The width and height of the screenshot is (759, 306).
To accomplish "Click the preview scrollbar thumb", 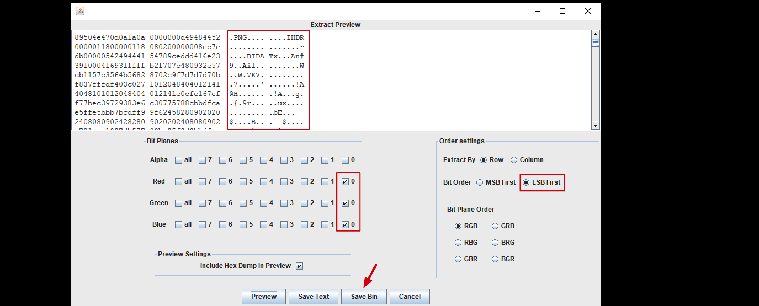I will point(596,43).
